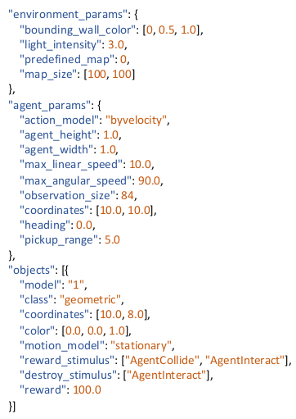The width and height of the screenshot is (296, 419).
Task: Select the max_linear_speed value 10.0
Action: [140, 165]
